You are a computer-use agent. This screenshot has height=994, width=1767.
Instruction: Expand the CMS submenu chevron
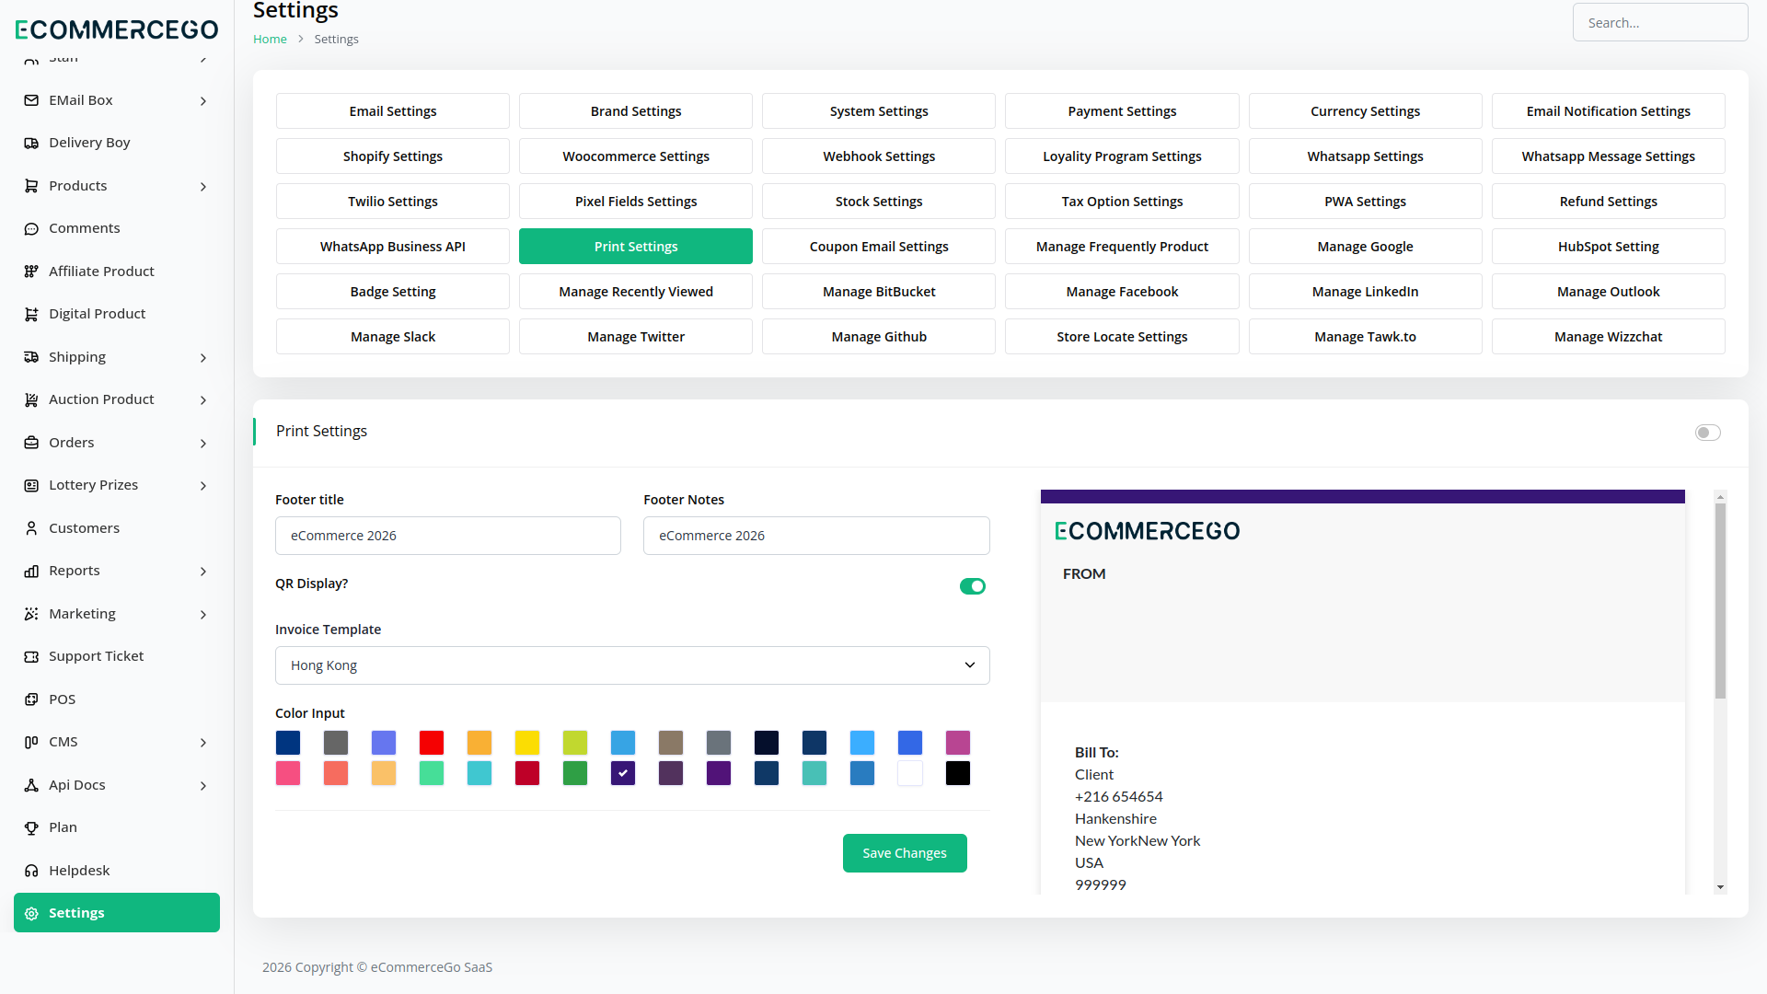(x=203, y=743)
